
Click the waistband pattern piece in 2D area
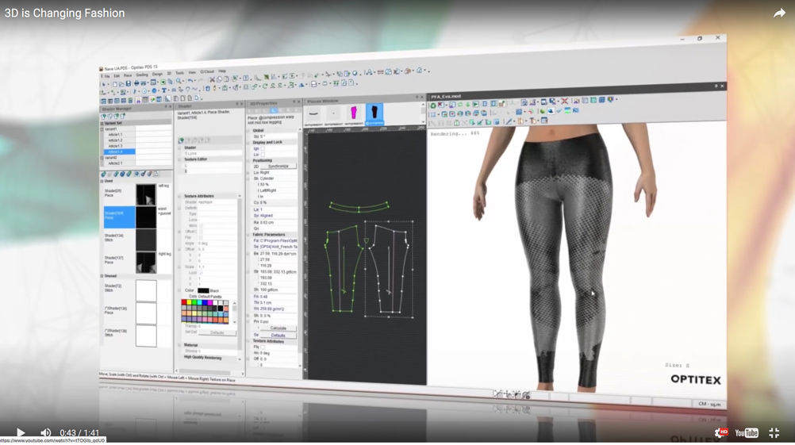click(x=359, y=206)
